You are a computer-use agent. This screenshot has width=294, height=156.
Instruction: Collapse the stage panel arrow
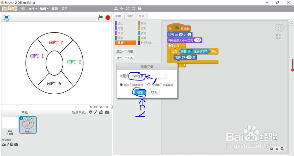(x=112, y=107)
